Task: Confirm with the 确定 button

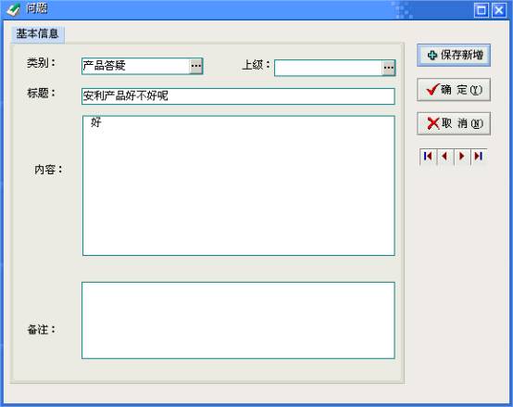Action: (x=454, y=89)
